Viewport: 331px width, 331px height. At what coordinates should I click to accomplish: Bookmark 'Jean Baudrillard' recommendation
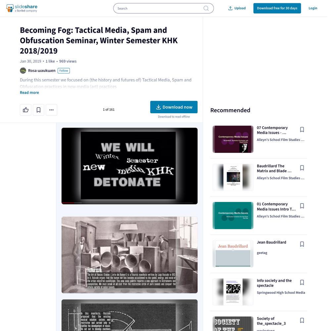(x=302, y=244)
